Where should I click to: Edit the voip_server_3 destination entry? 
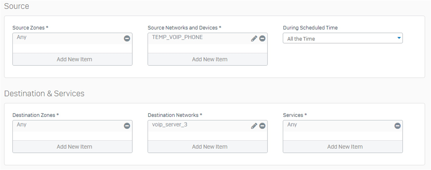pyautogui.click(x=254, y=126)
